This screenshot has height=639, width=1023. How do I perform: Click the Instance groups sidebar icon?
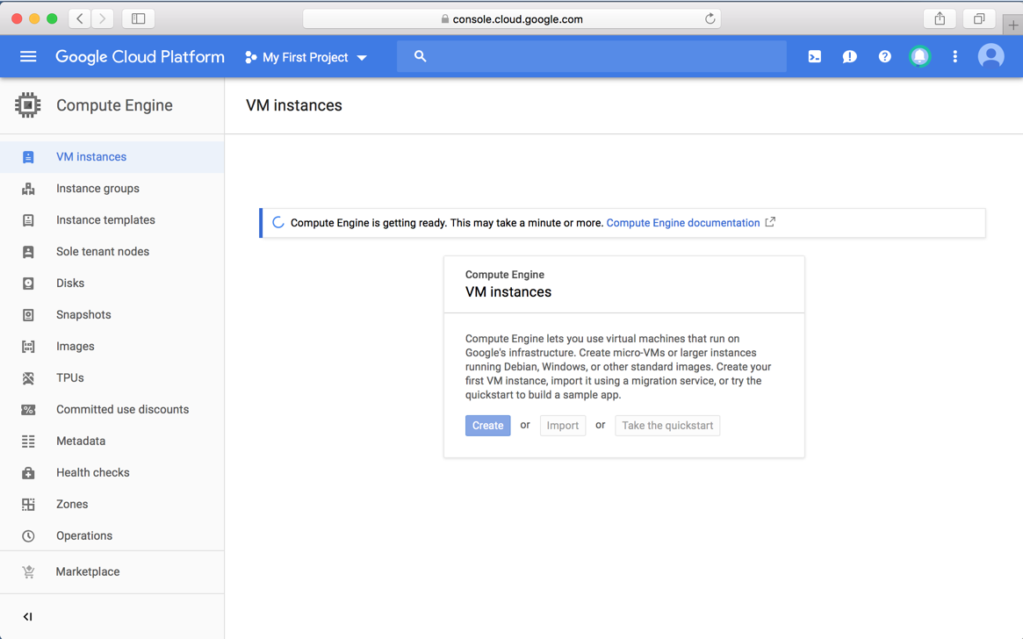click(28, 189)
